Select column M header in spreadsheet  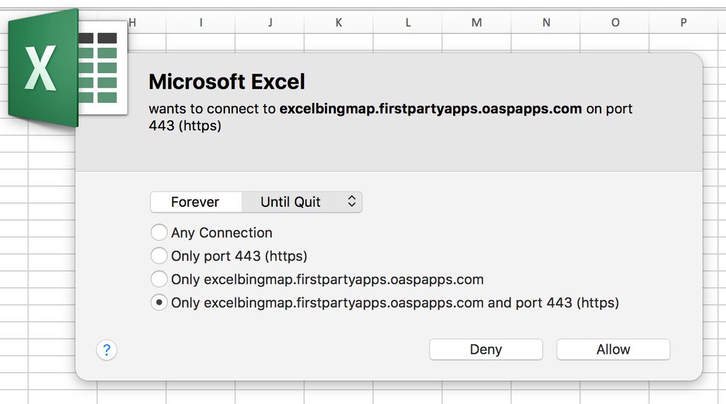[x=477, y=23]
